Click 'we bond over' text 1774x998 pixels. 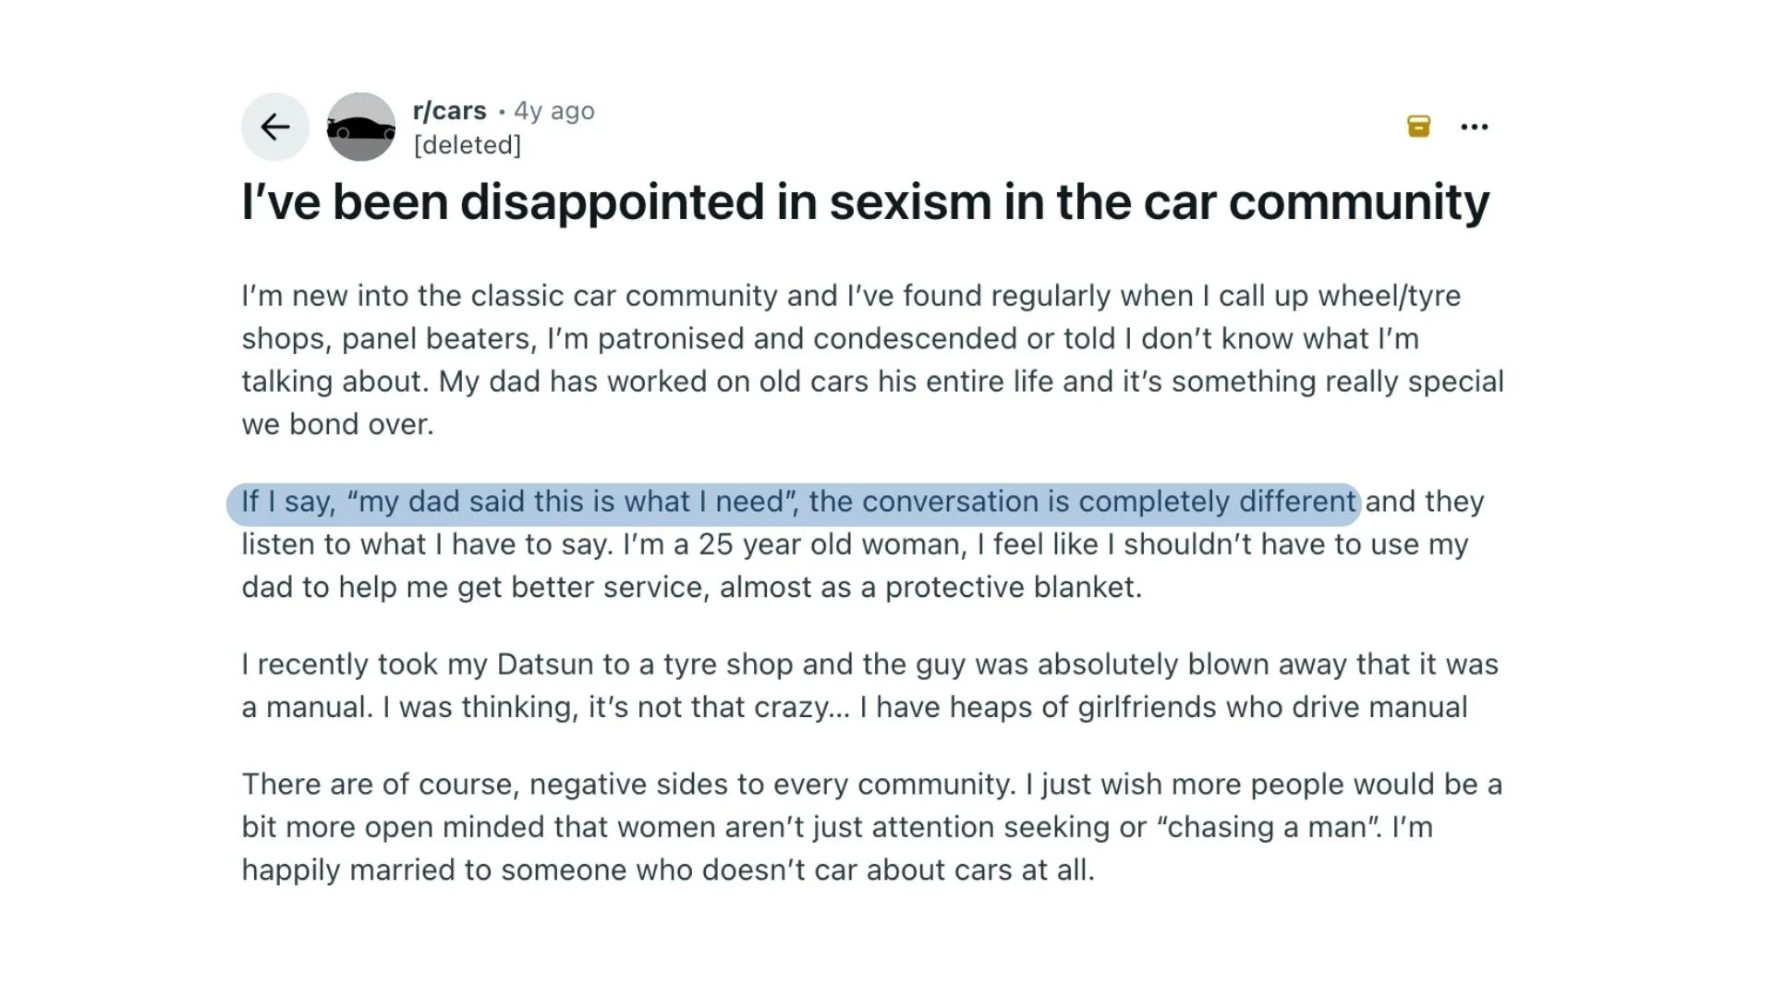336,425
